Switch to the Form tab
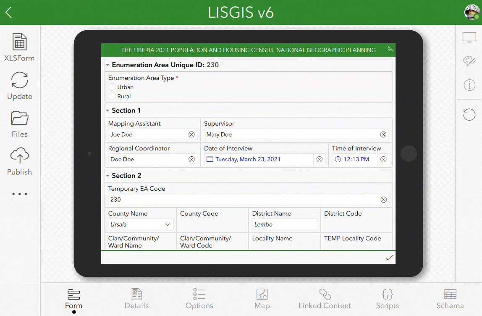Image resolution: width=482 pixels, height=316 pixels. point(74,299)
